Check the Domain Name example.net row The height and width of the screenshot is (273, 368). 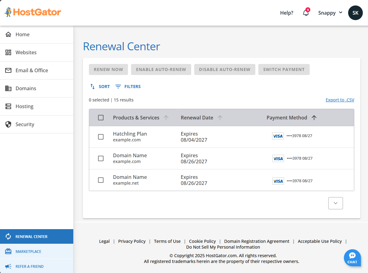tap(101, 180)
